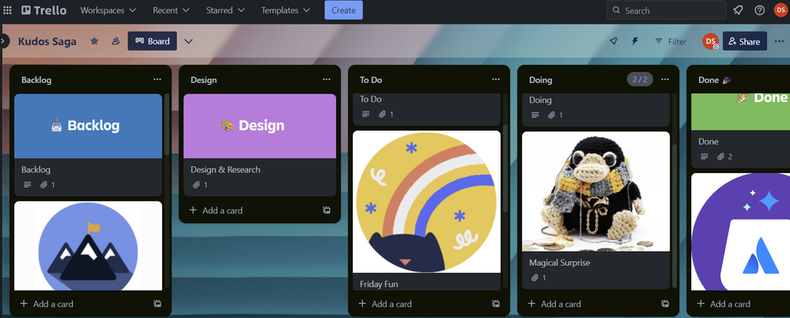Viewport: 790px width, 318px height.
Task: Open the Automation lightning bolt icon
Action: click(x=635, y=41)
